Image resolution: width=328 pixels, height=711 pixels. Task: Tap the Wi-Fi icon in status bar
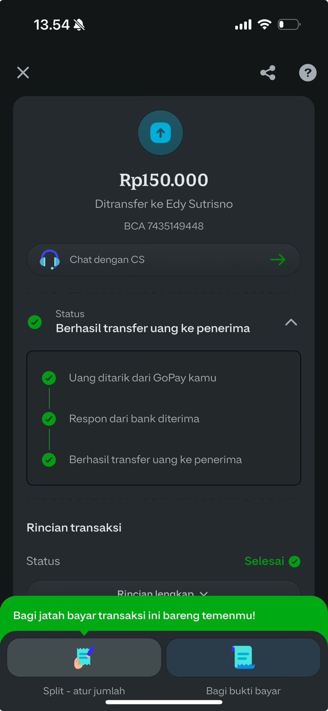264,24
